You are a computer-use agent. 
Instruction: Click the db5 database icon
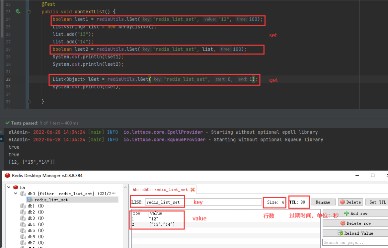coord(23,231)
